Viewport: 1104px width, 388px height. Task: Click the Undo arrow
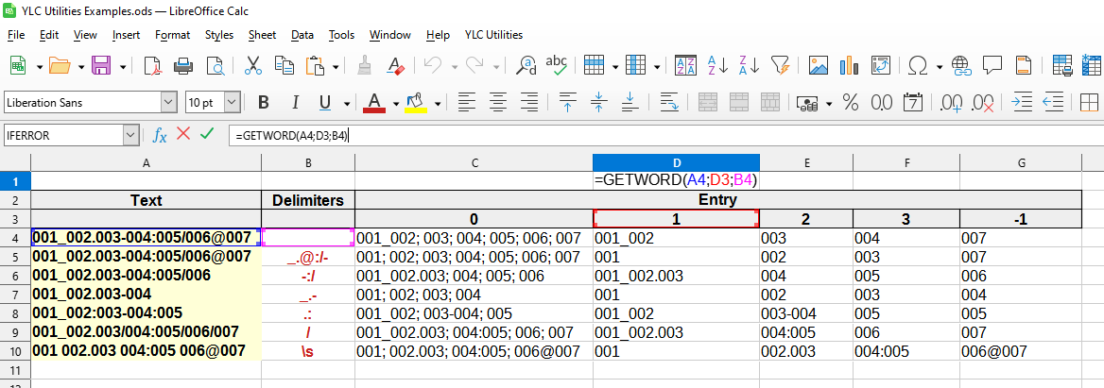(x=432, y=66)
